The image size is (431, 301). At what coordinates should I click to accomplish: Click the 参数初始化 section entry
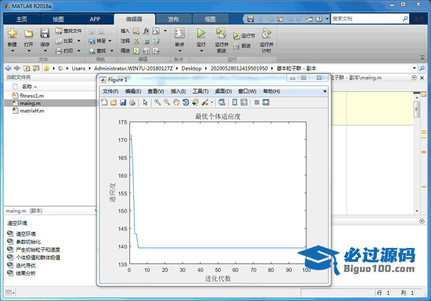pos(28,242)
